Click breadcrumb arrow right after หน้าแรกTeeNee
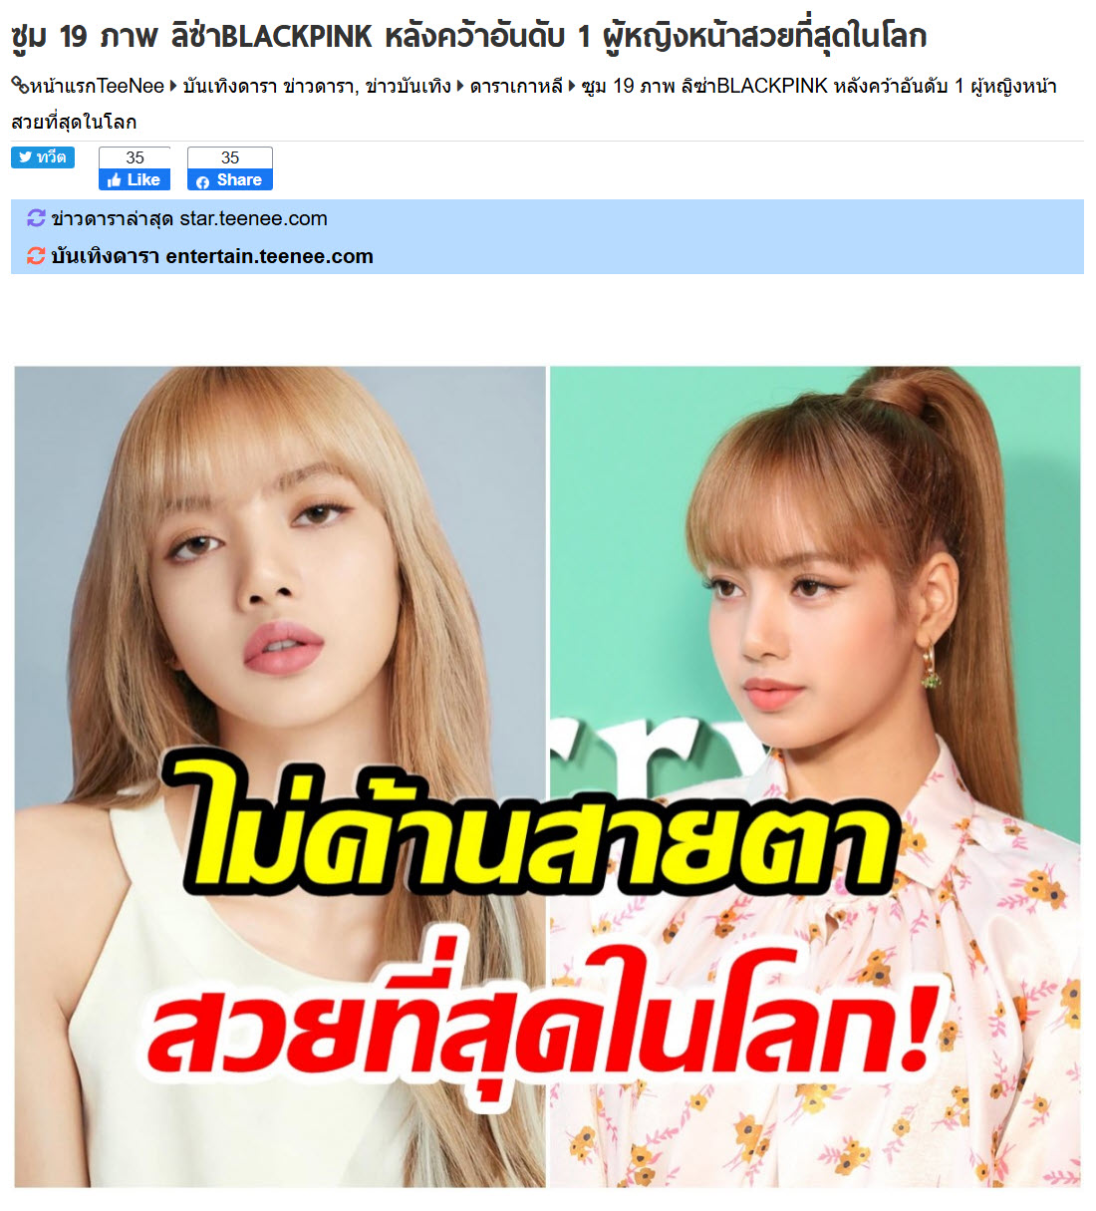The image size is (1096, 1211). click(x=173, y=87)
